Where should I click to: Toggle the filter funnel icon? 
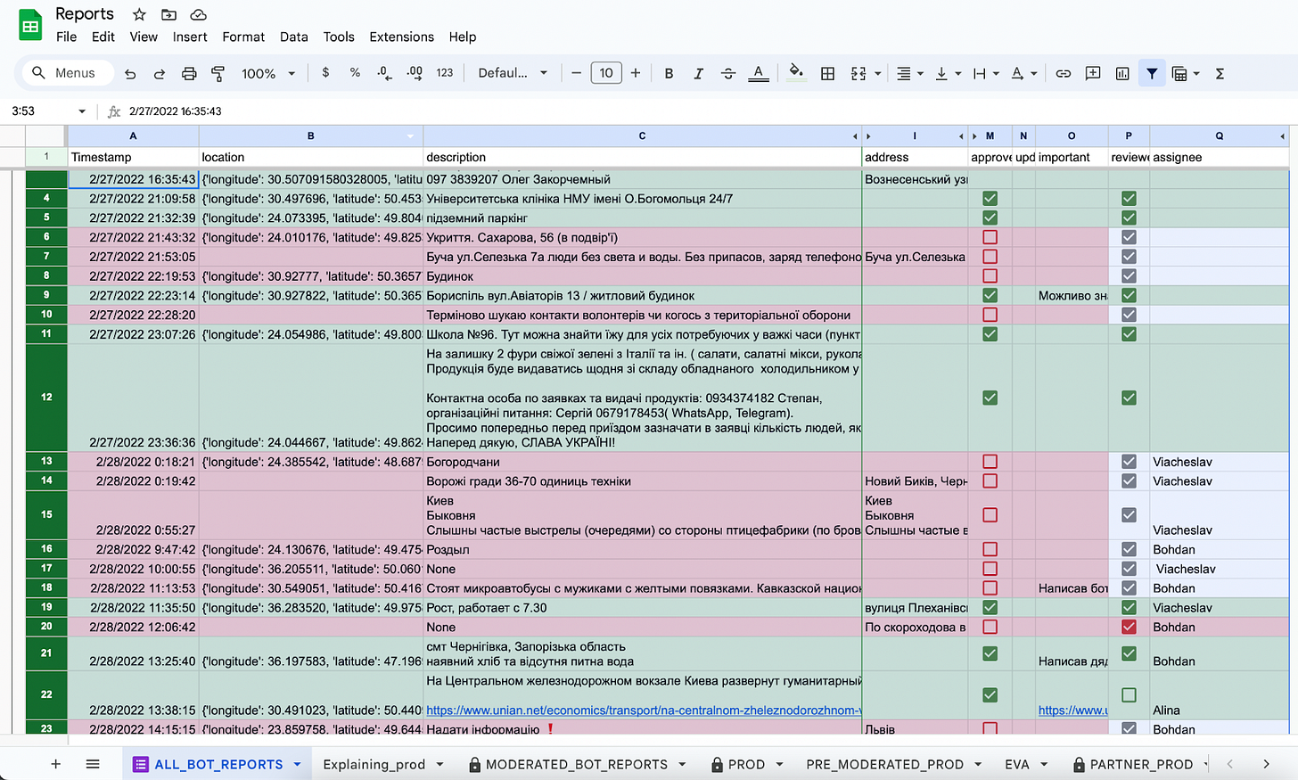[1152, 74]
